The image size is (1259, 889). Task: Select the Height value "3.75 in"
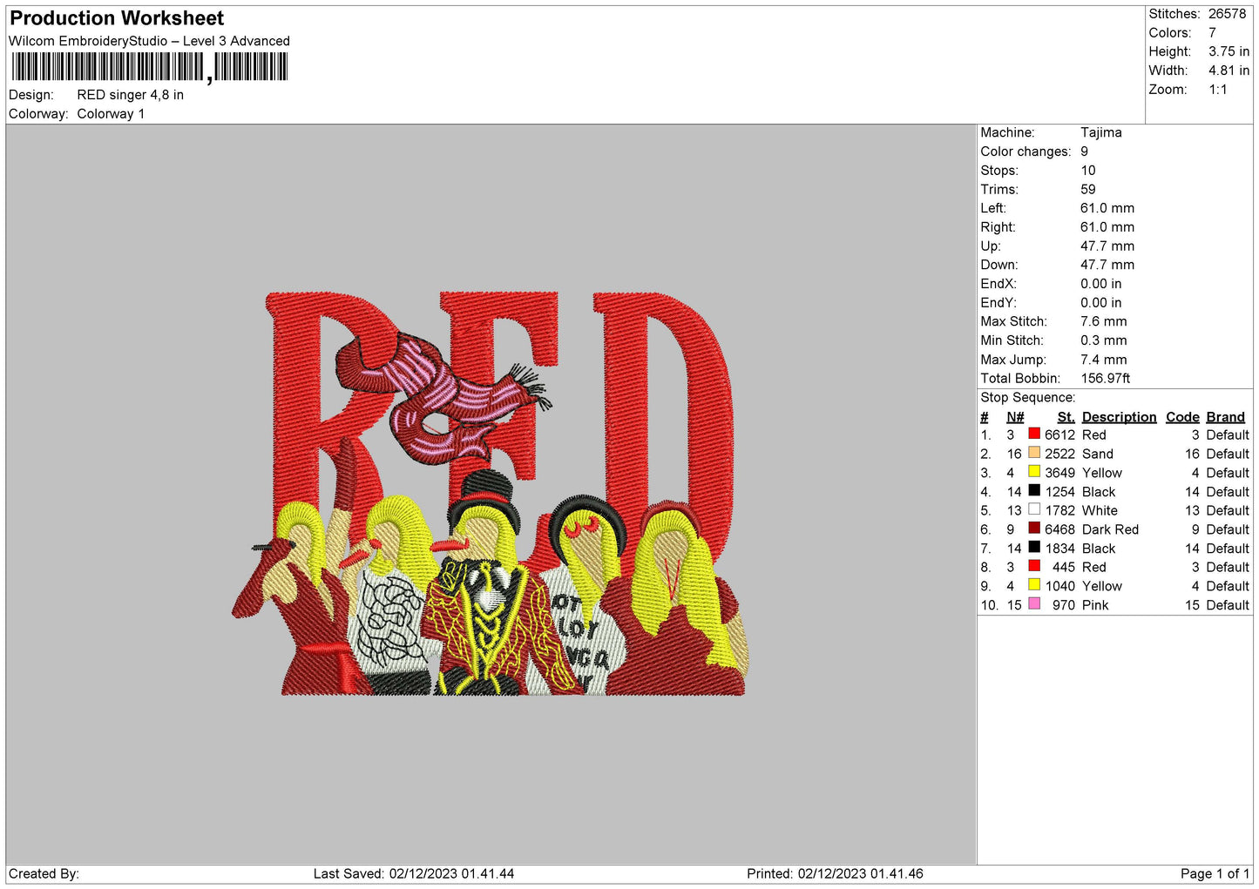[1229, 51]
